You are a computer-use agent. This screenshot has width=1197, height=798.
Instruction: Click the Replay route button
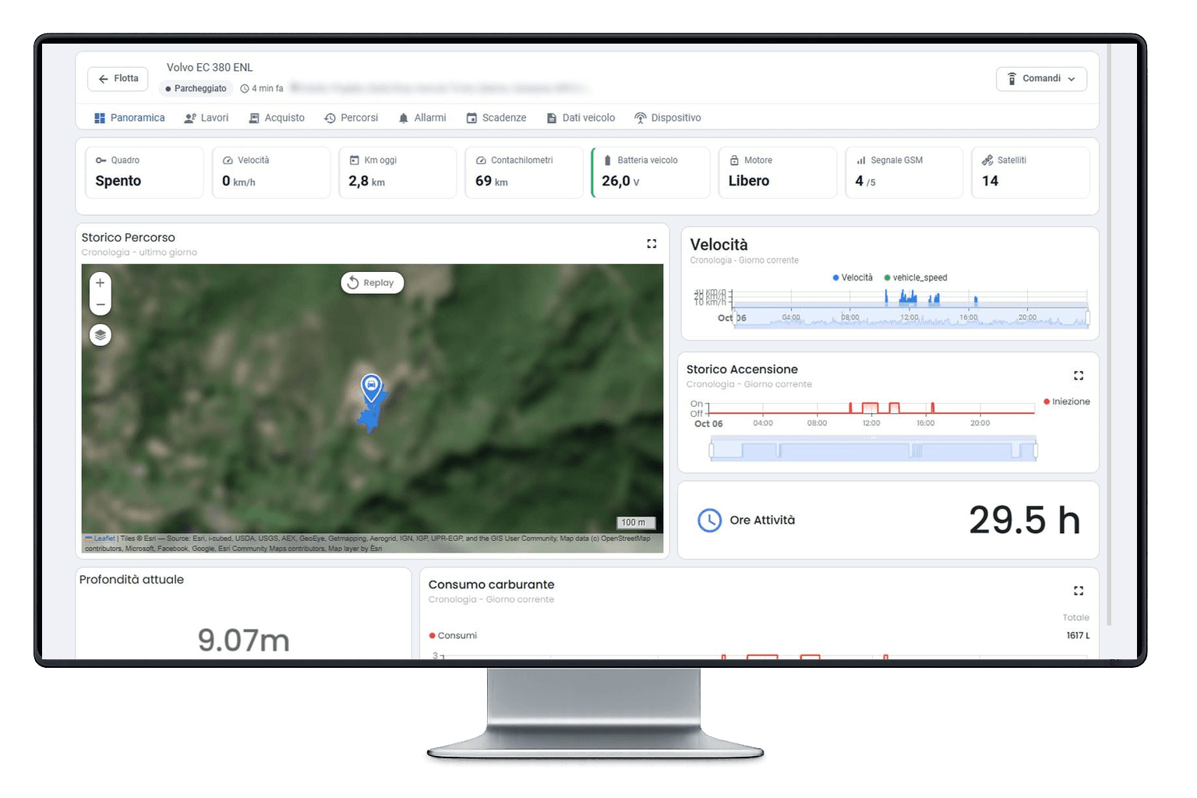tap(372, 283)
